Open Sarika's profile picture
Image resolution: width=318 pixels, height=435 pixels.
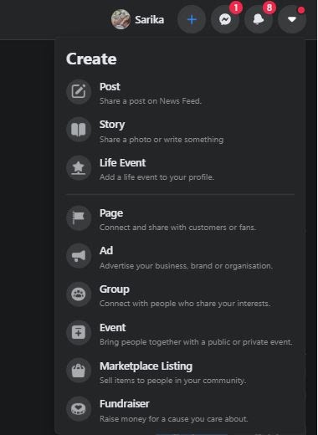(x=121, y=19)
